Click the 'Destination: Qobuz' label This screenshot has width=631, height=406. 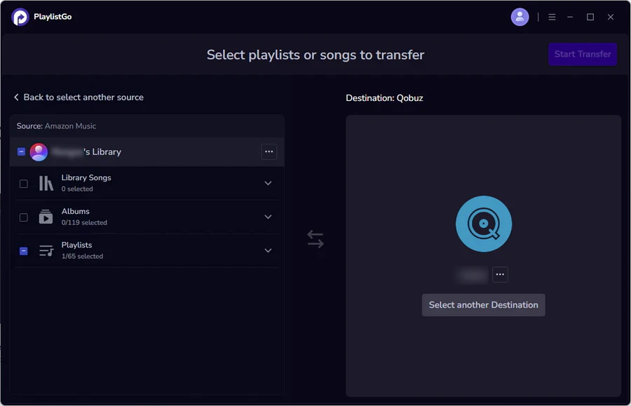(384, 98)
